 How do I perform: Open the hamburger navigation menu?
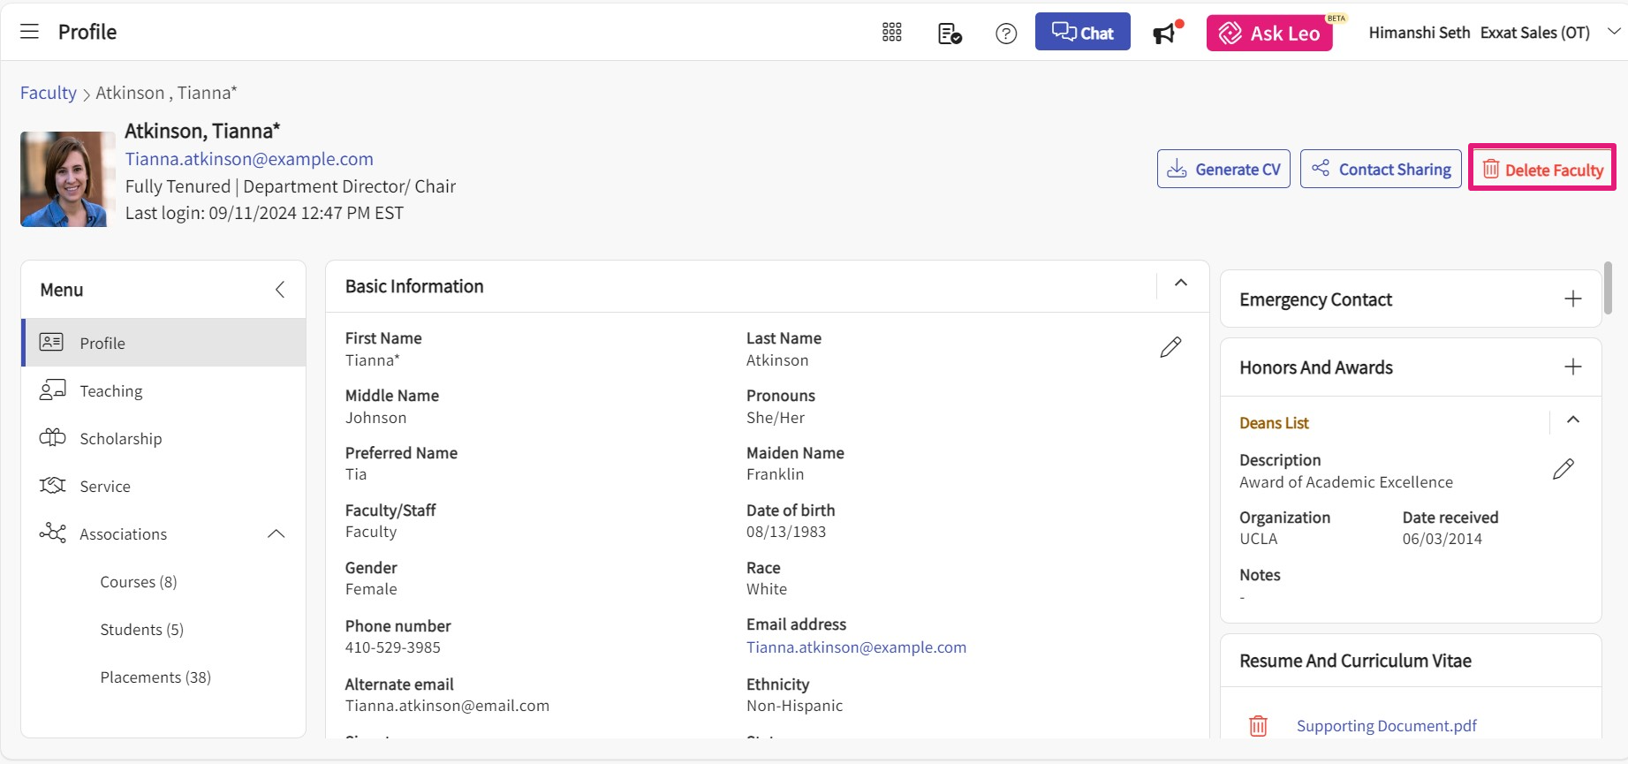pos(29,32)
